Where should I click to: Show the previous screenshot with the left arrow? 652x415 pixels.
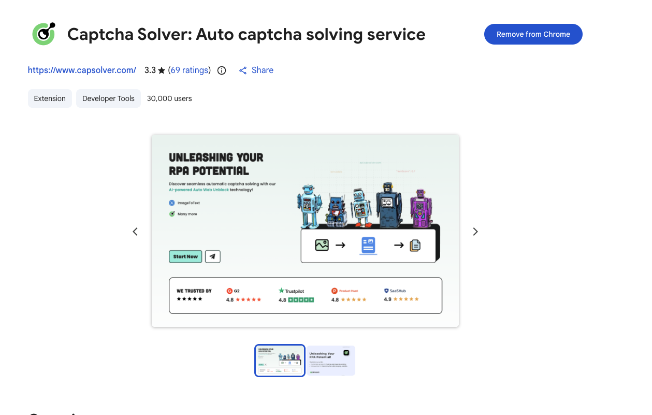point(135,232)
